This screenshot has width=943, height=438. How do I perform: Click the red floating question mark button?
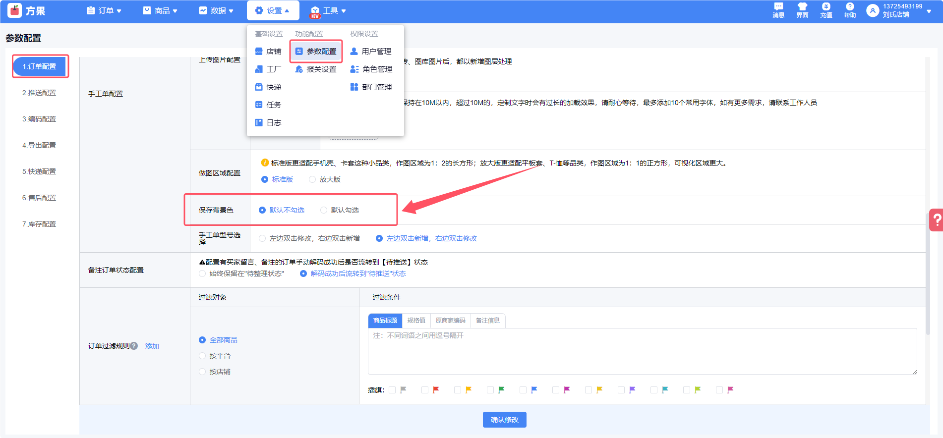(x=937, y=220)
